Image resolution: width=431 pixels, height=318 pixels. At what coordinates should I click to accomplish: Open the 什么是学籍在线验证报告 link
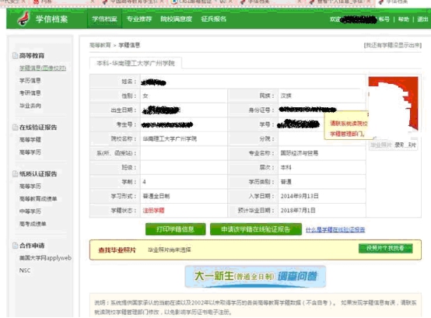tap(335, 229)
